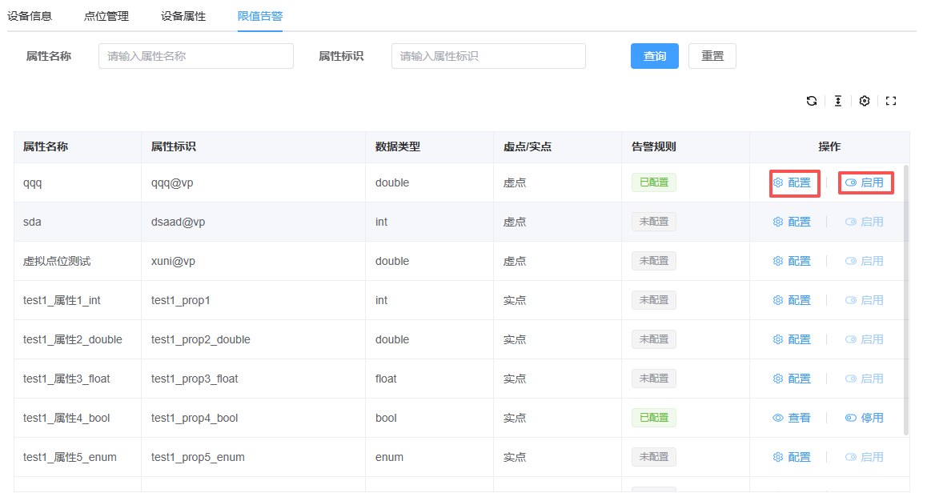
Task: Click 停用 for test1_属性4_bool row
Action: click(x=865, y=418)
